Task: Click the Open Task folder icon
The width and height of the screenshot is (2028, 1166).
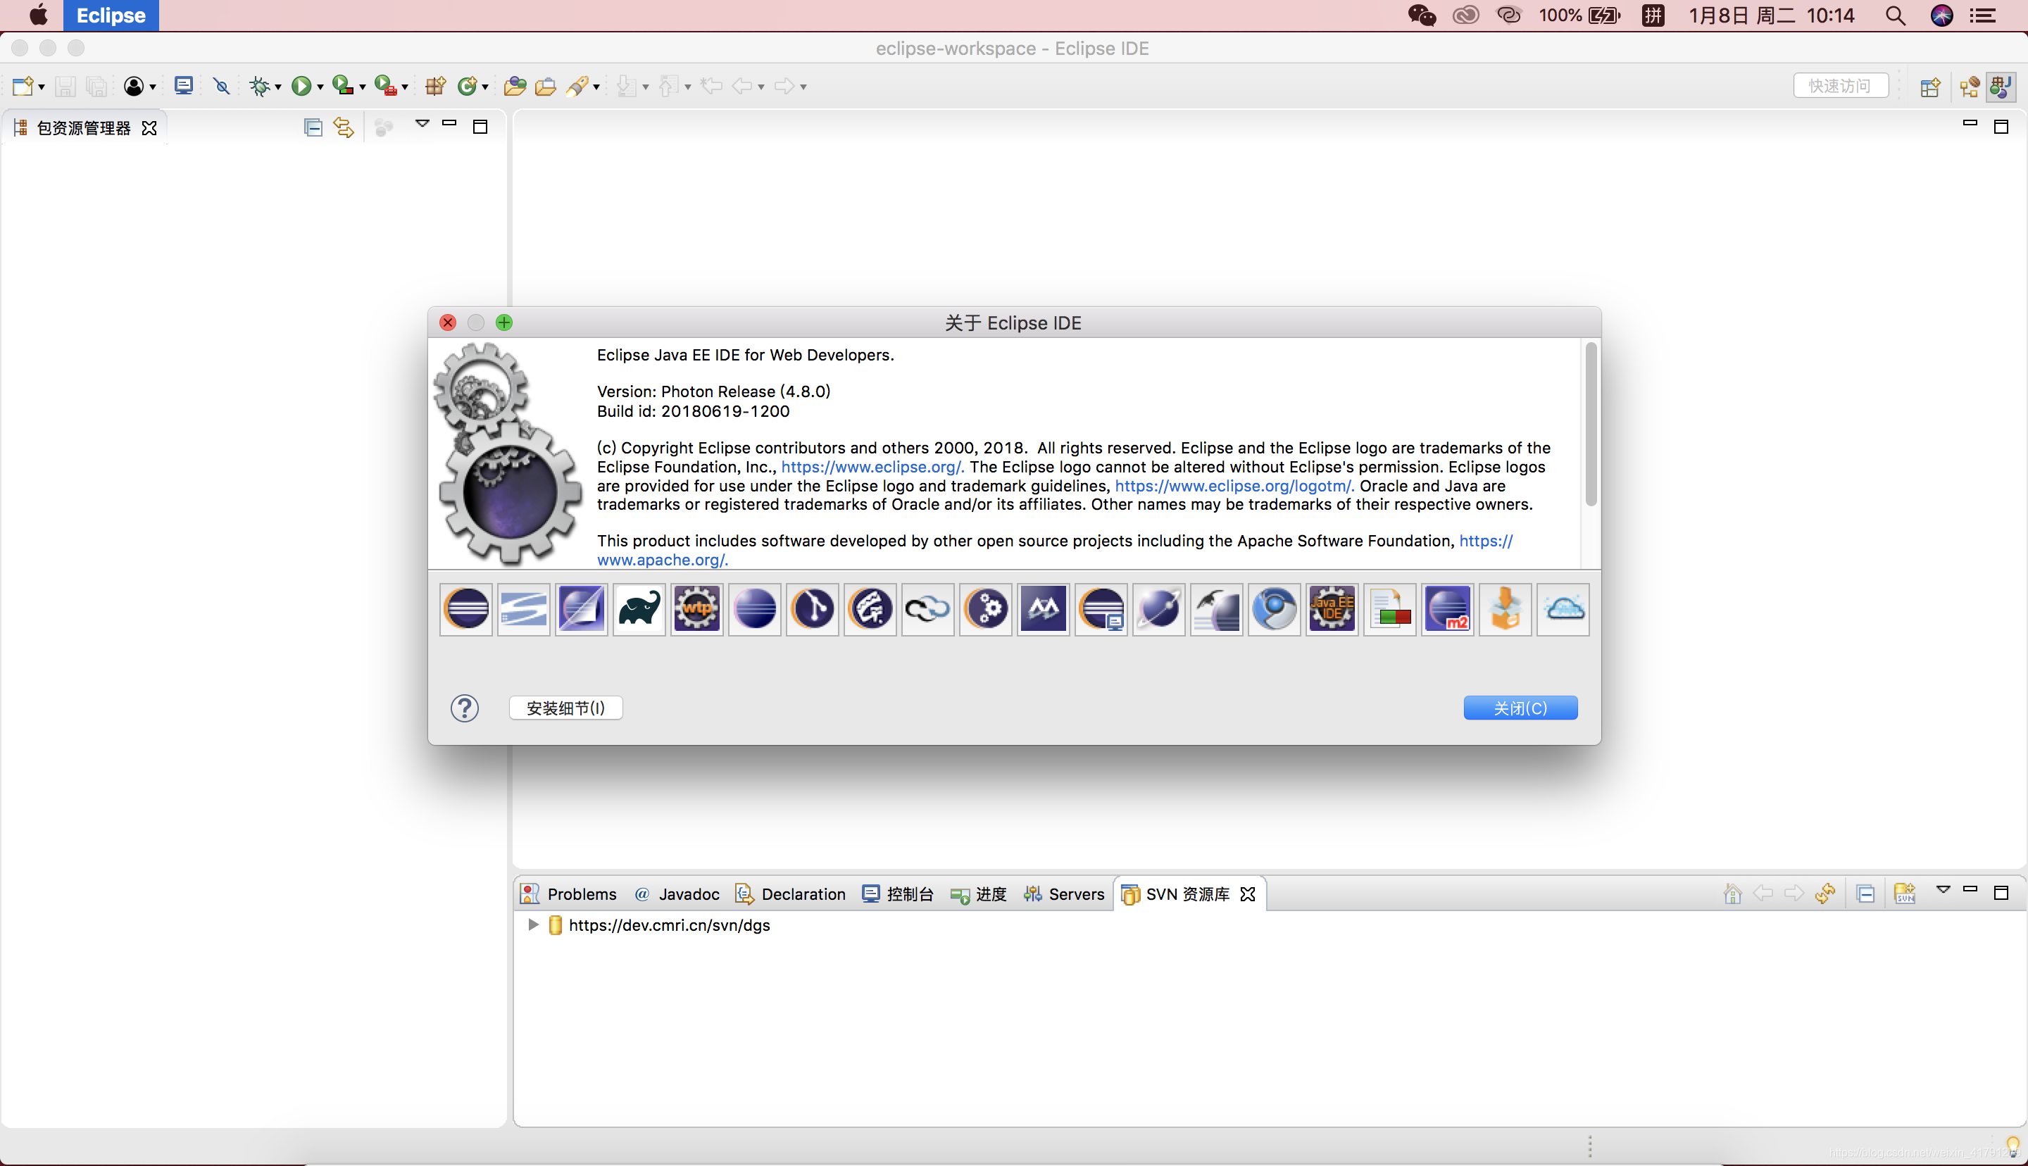Action: point(546,86)
